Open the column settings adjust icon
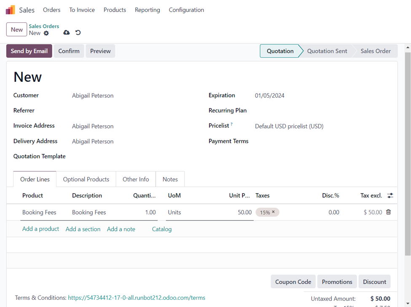Screen dimensions: 411x307 390,196
